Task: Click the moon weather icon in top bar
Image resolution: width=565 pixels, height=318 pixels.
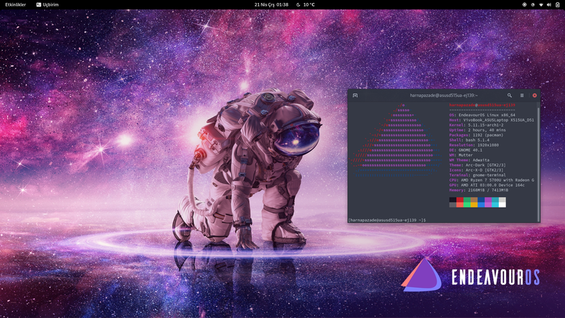Action: [x=298, y=4]
